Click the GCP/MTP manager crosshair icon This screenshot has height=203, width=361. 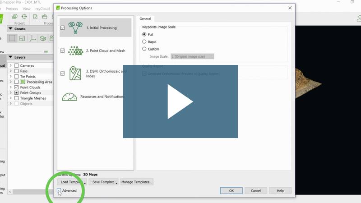click(24, 17)
